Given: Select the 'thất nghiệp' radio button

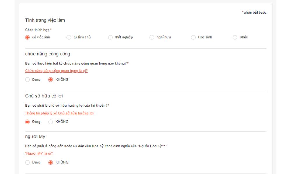Looking at the screenshot, I should click(x=110, y=37).
